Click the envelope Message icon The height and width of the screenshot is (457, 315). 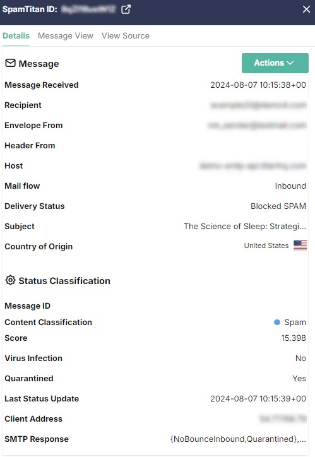11,63
